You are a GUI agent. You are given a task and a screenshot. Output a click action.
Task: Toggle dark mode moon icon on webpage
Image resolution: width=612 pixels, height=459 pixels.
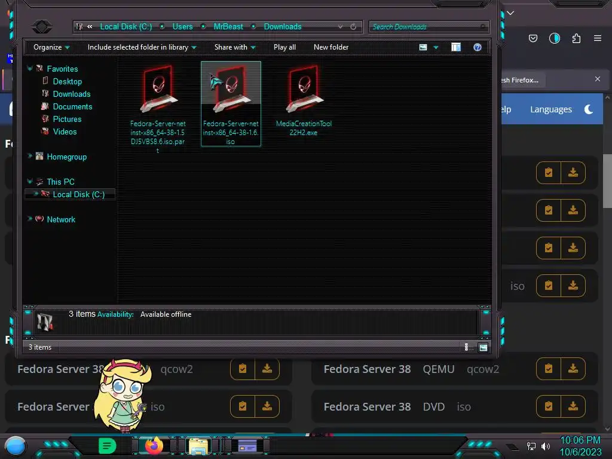(589, 109)
